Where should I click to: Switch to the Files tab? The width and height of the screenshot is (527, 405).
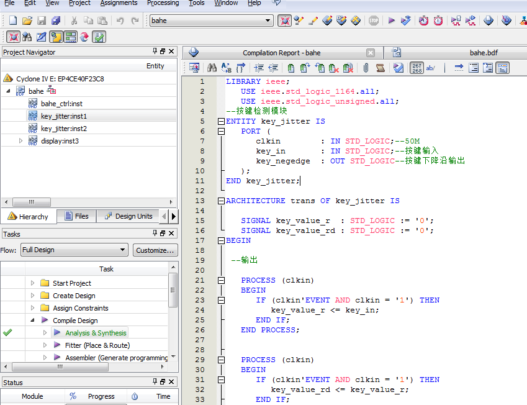point(76,216)
